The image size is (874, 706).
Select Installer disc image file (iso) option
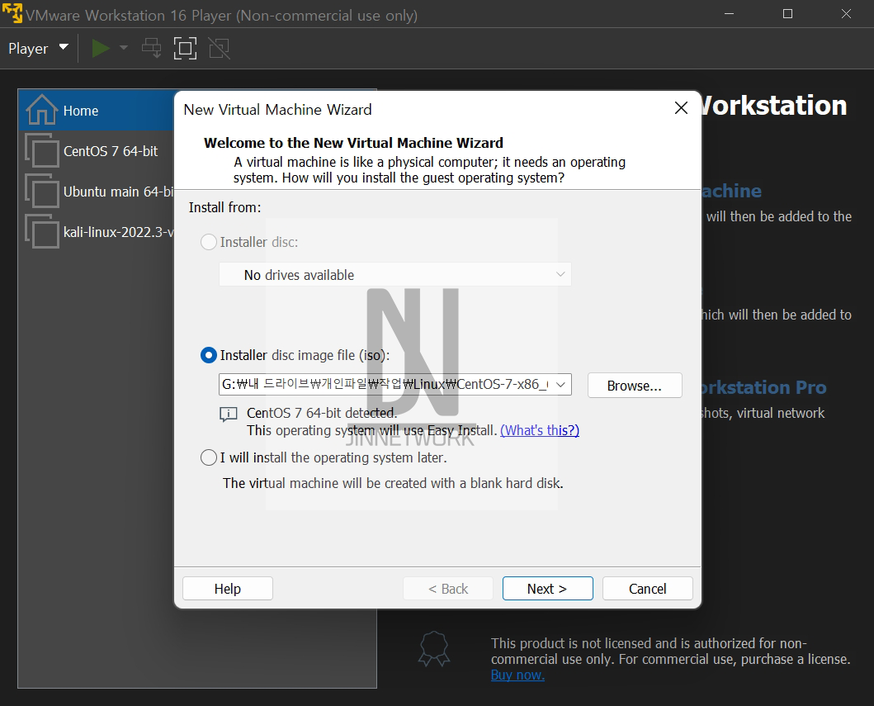point(209,355)
